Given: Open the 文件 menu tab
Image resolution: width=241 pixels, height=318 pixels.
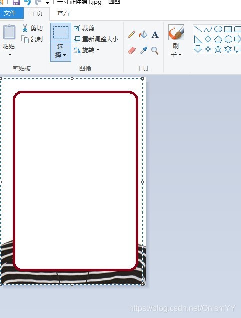Looking at the screenshot, I should [x=12, y=13].
